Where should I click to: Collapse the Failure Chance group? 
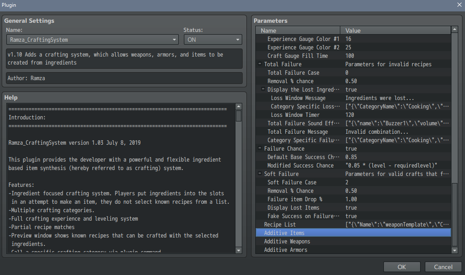pyautogui.click(x=260, y=148)
